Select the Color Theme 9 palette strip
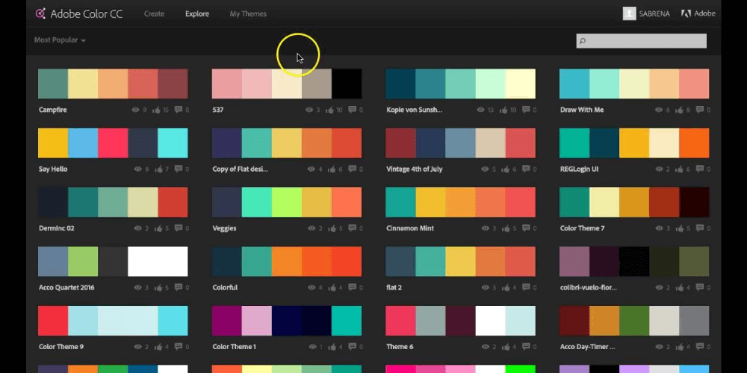The image size is (747, 373). click(x=113, y=321)
